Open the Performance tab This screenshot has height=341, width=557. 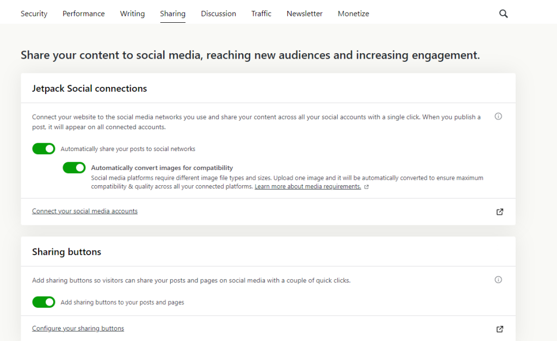point(84,14)
